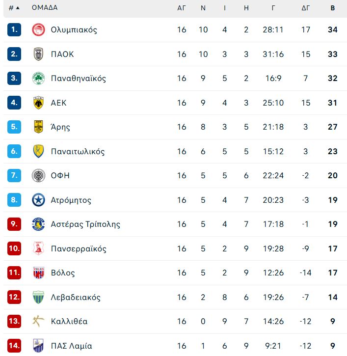Sort by the ΔΓ goal difference header
Screen dimensions: 347x356
[x=305, y=8]
